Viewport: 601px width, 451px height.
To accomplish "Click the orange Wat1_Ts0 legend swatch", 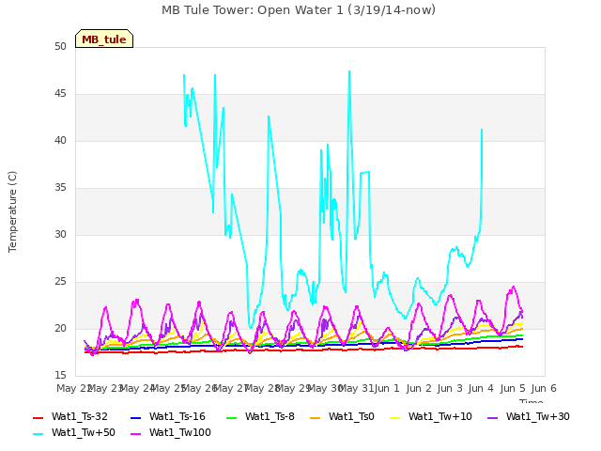I will pyautogui.click(x=316, y=417).
